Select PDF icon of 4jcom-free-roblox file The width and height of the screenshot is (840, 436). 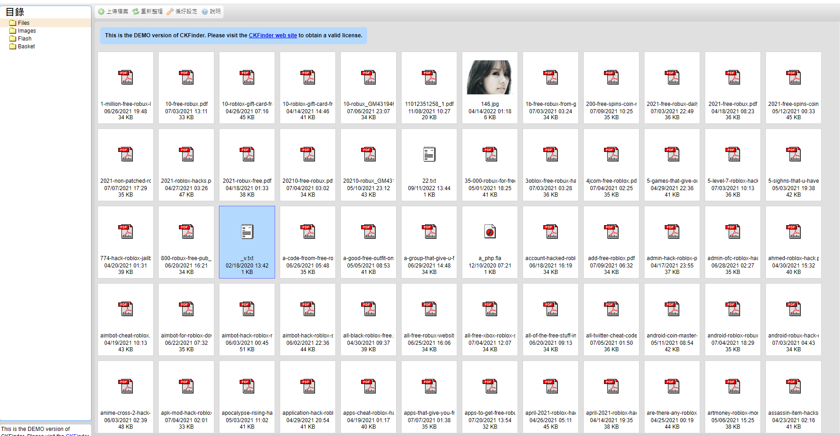pyautogui.click(x=611, y=154)
